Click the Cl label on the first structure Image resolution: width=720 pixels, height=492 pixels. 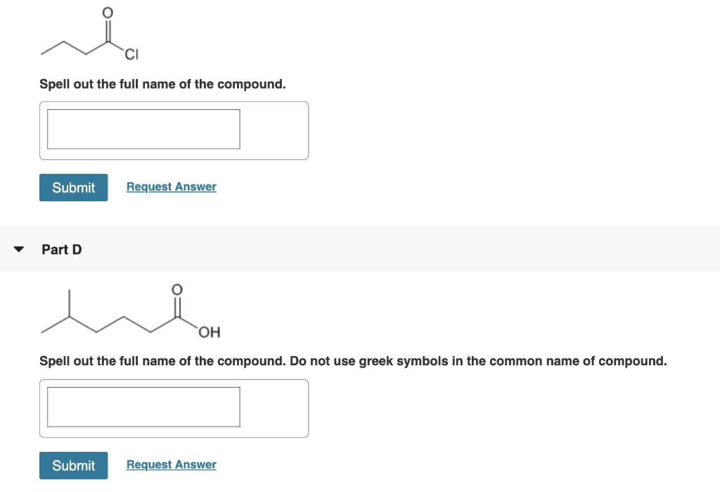coord(131,55)
